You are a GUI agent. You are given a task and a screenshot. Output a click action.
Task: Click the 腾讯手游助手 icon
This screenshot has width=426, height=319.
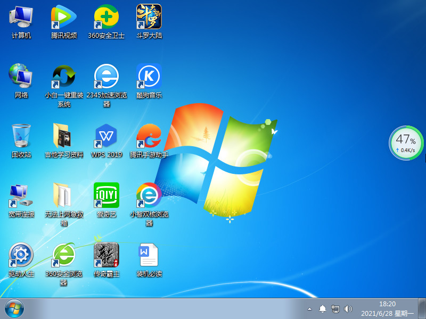point(149,137)
